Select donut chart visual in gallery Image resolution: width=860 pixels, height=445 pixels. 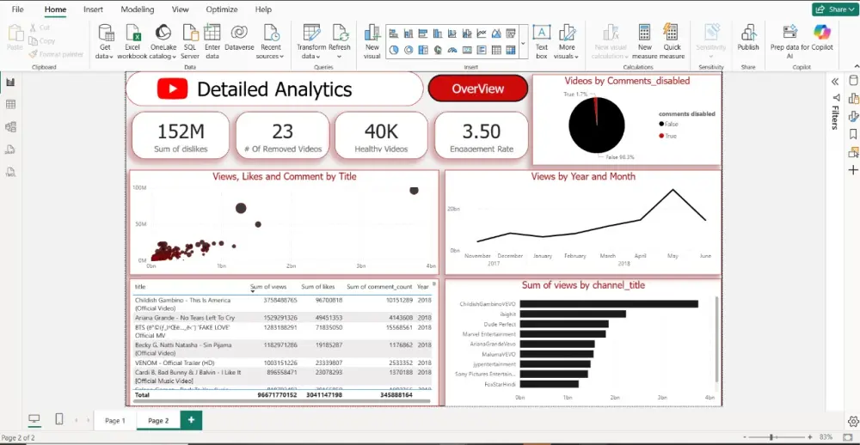pyautogui.click(x=408, y=50)
